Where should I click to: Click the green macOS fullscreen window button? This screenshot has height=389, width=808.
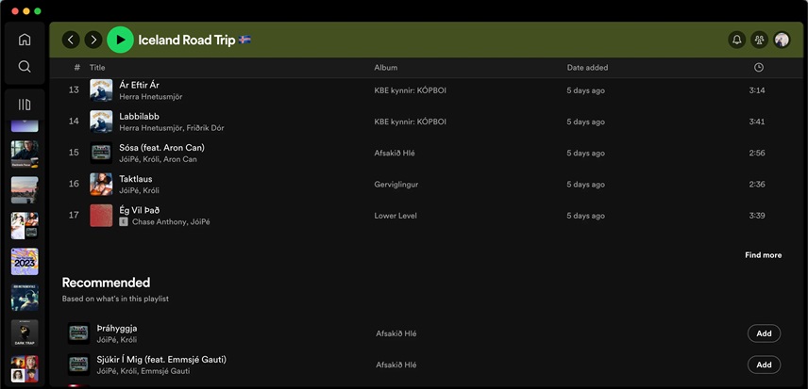pyautogui.click(x=38, y=11)
